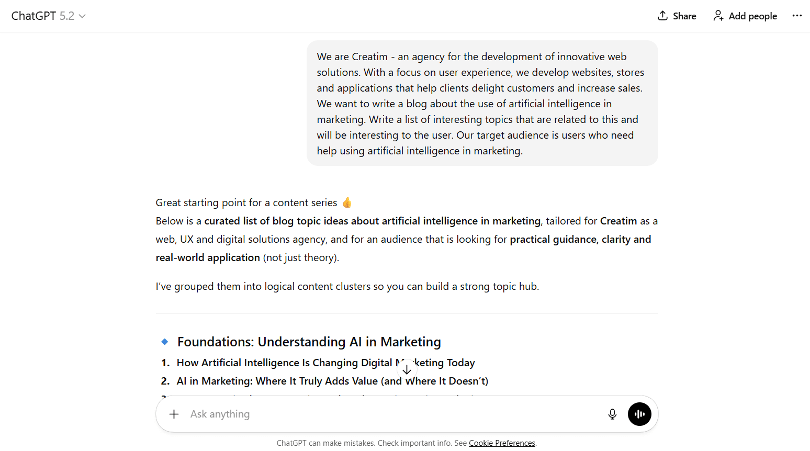Viewport: 810px width, 451px height.
Task: Click the Add people menu entry
Action: pos(752,16)
